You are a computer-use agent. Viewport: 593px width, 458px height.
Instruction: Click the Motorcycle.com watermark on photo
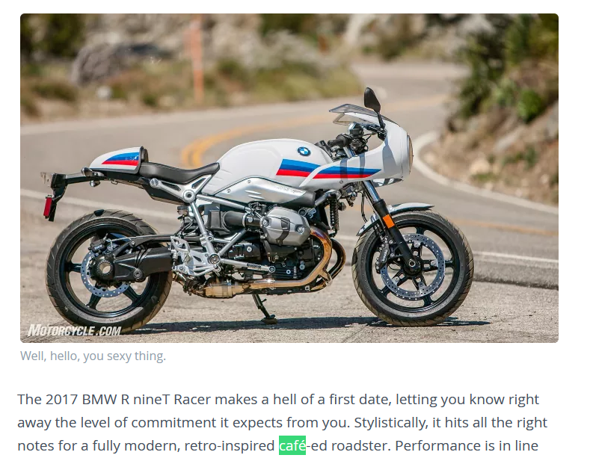pyautogui.click(x=75, y=331)
